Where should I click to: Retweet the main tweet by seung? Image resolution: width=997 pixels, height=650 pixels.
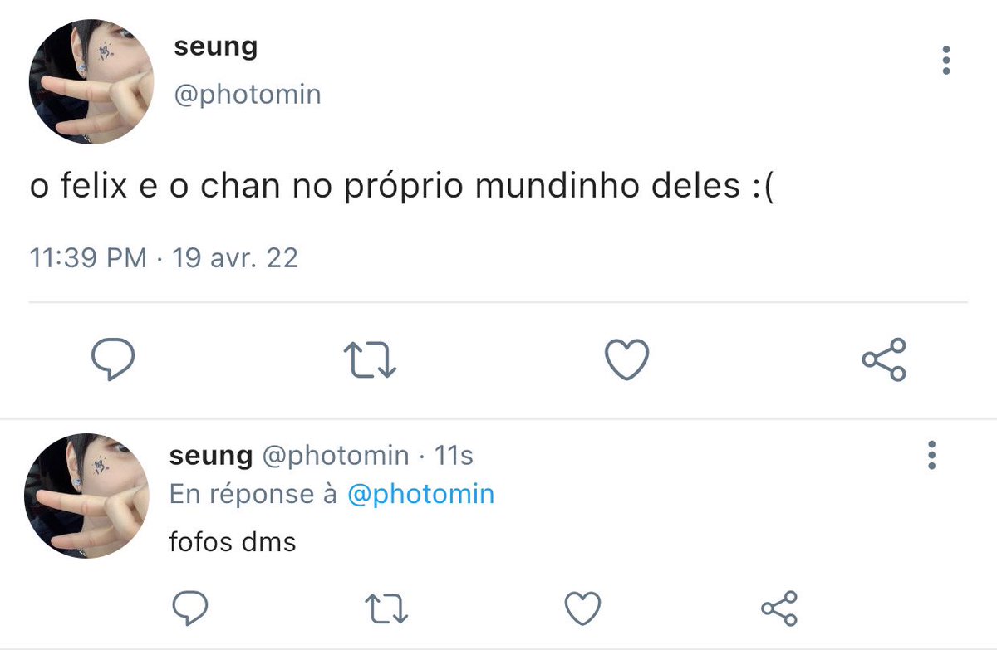[371, 360]
